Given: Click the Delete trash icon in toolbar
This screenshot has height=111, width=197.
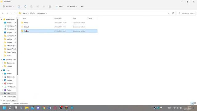Looking at the screenshot, I should 50,6.
